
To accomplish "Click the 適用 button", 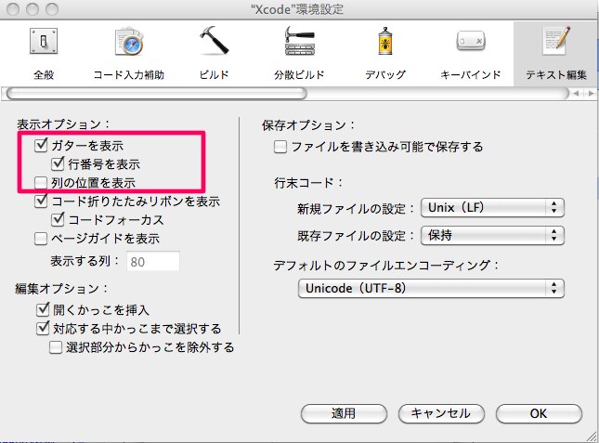I will click(344, 413).
